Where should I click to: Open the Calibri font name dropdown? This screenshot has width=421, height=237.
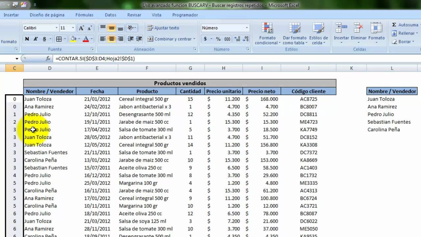[x=56, y=28]
